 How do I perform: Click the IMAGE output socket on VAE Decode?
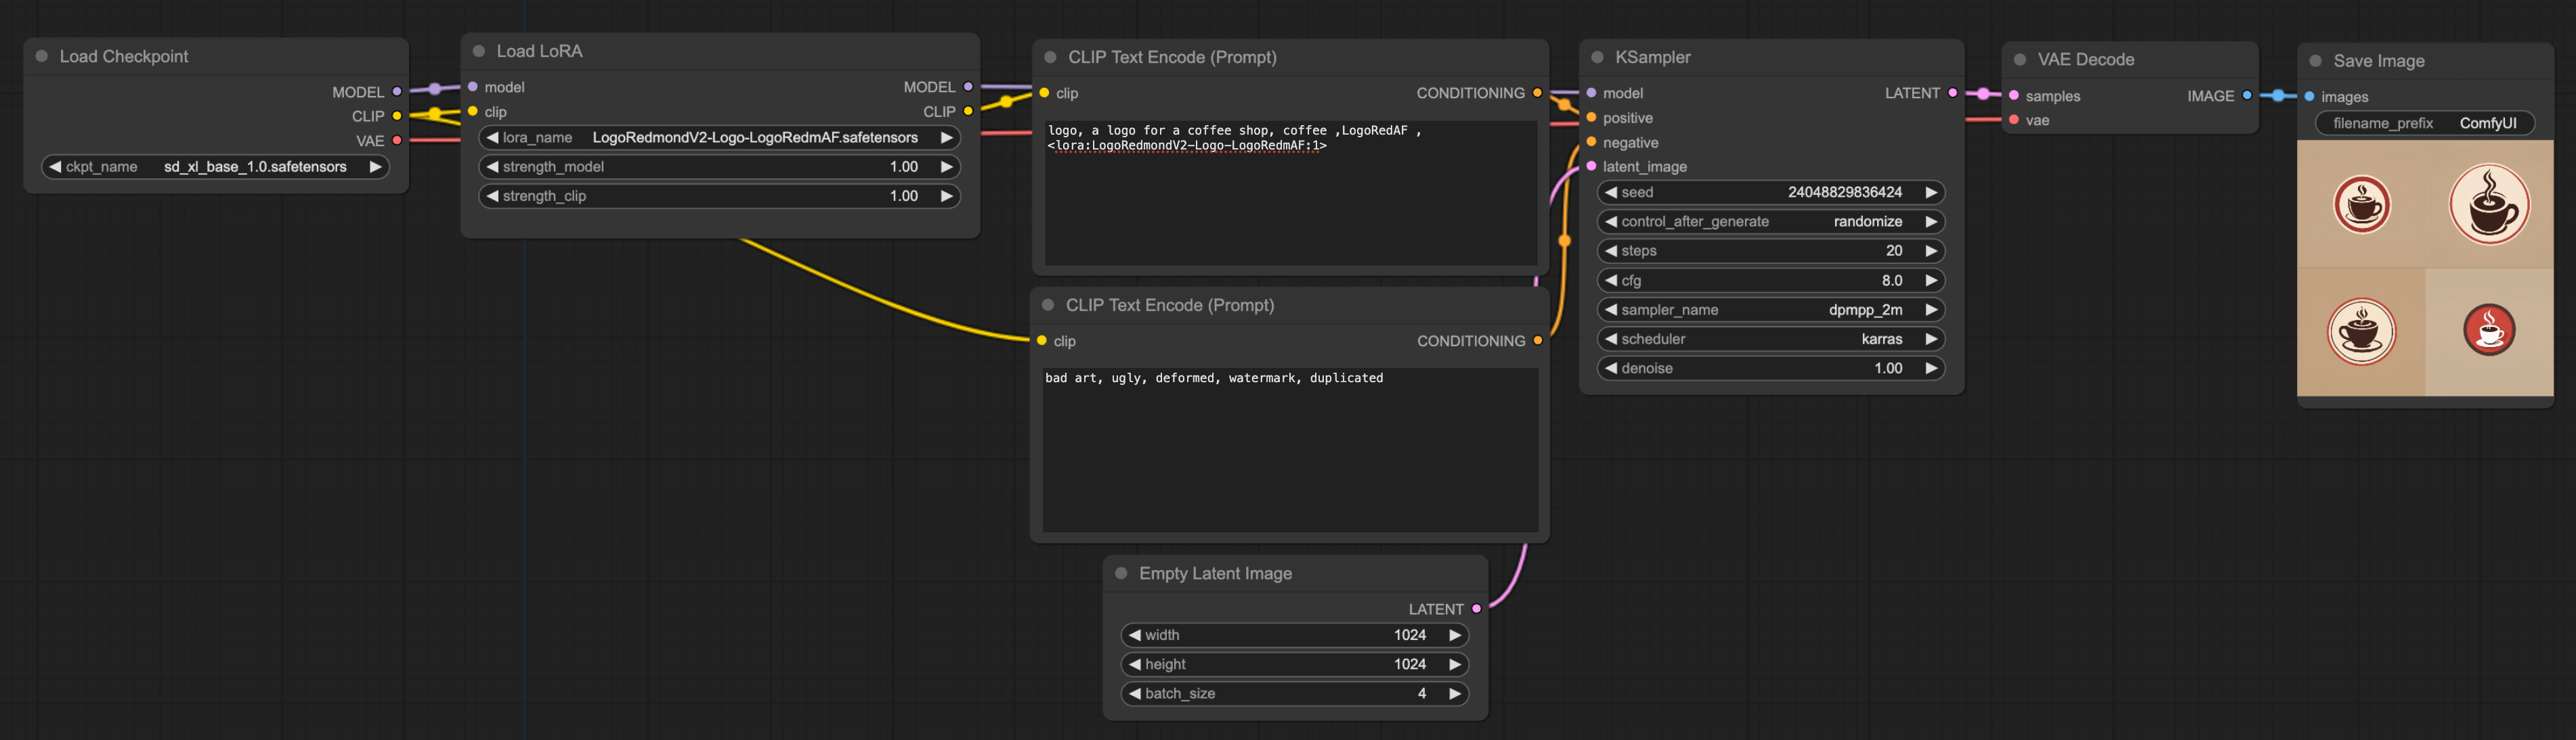pyautogui.click(x=2247, y=96)
